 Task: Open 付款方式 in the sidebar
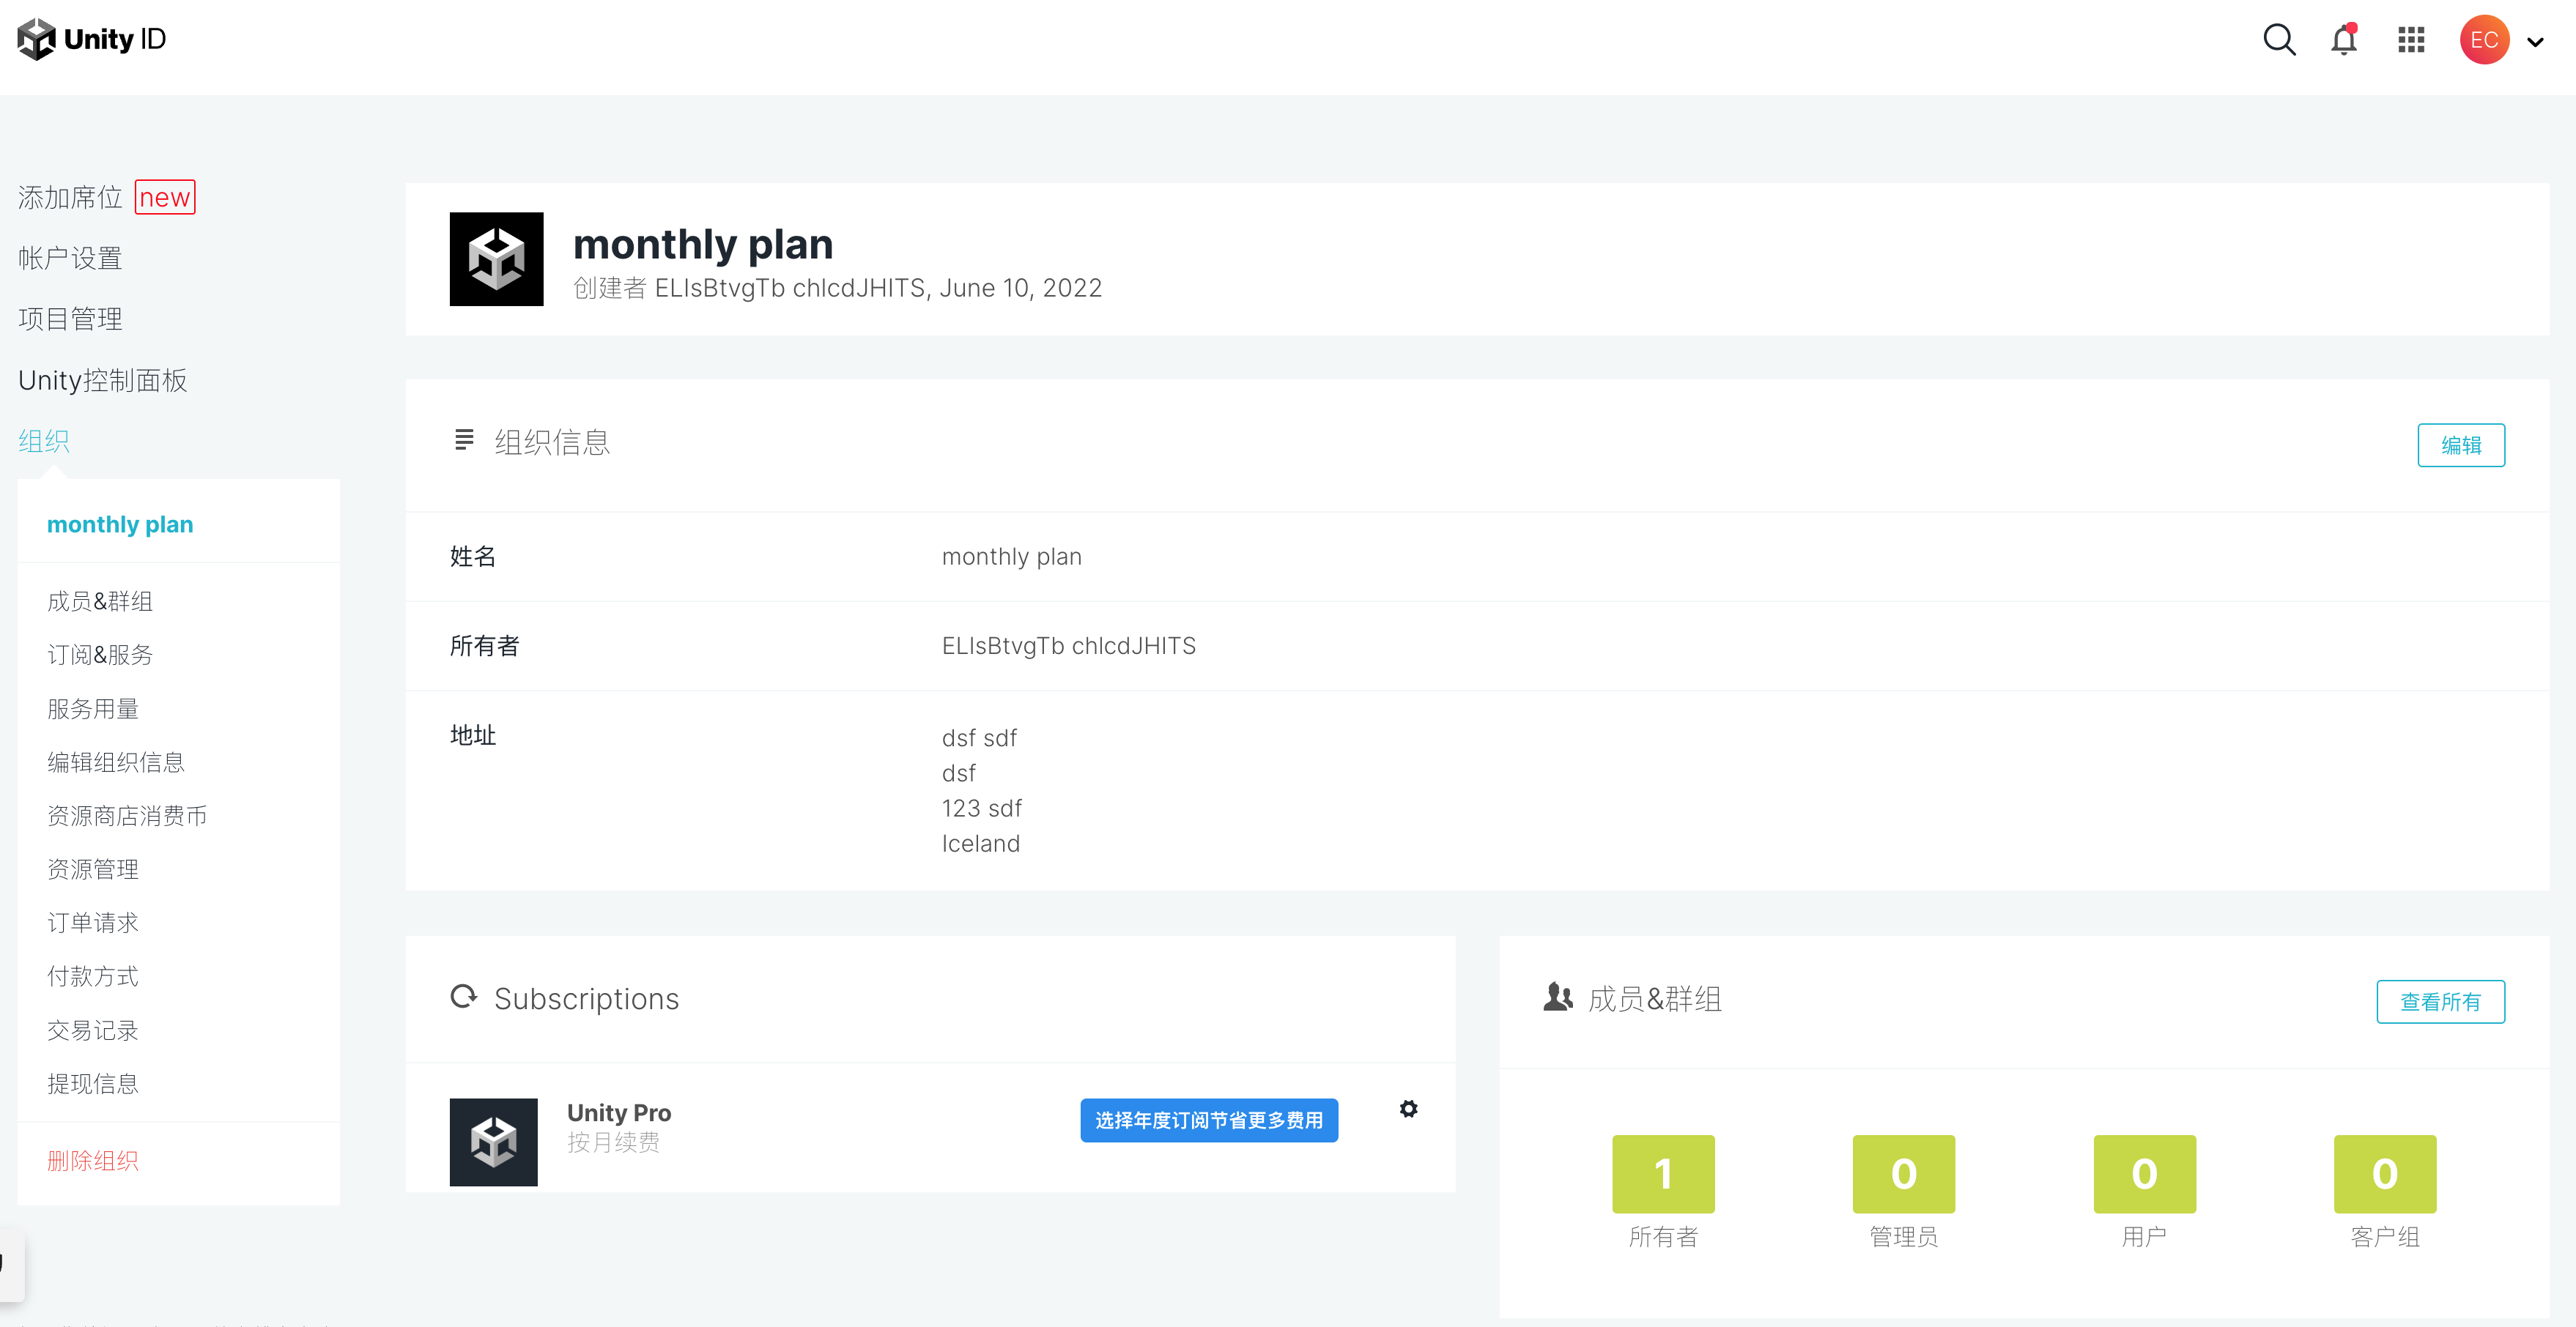(92, 976)
